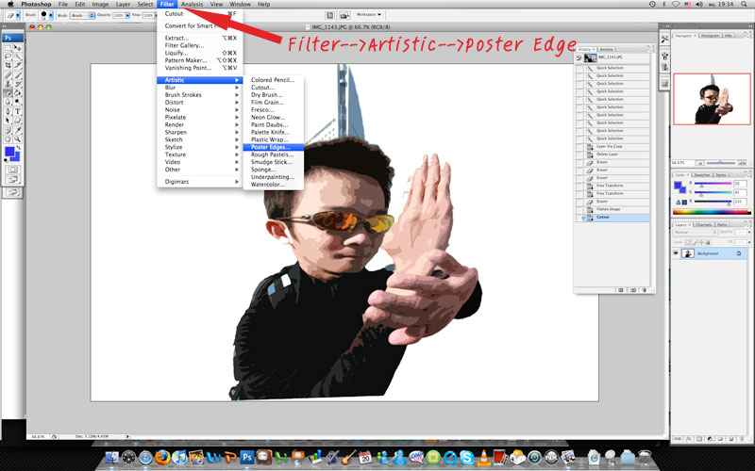Launch VLC from the Dock
Screen dimensions: 755x471
483,457
